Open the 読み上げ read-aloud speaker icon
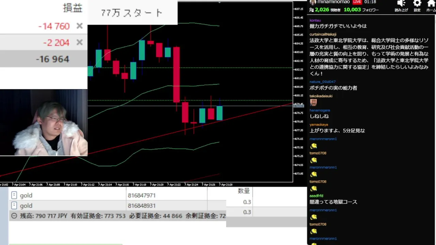The height and width of the screenshot is (245, 436). point(401,3)
